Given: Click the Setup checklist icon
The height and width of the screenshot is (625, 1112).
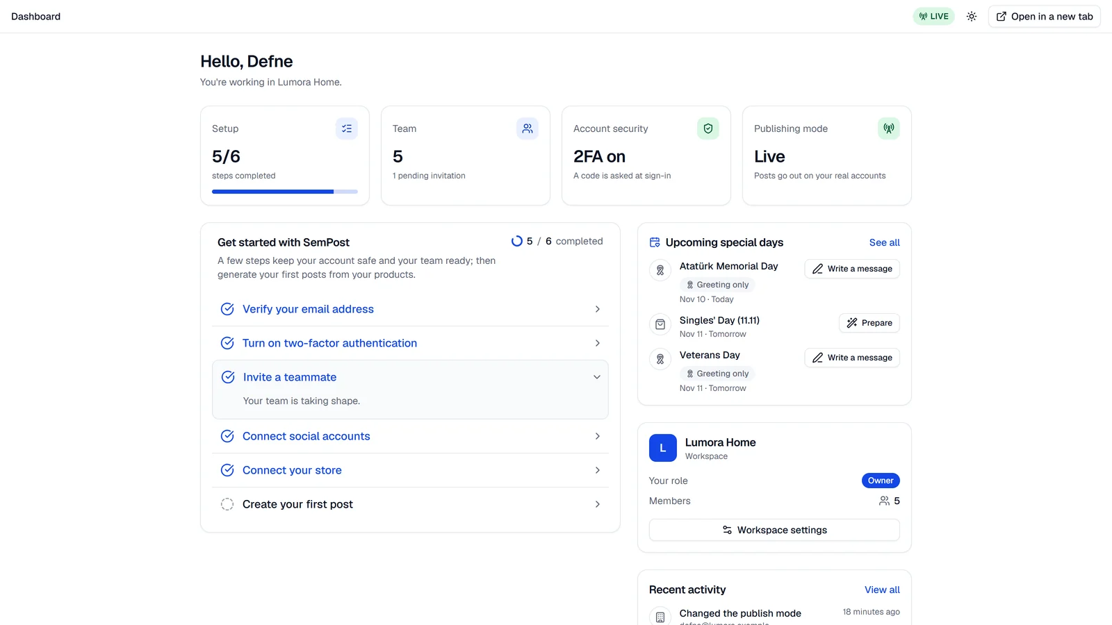Looking at the screenshot, I should 347,128.
